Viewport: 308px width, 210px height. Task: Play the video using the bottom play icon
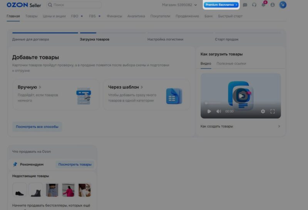[209, 111]
